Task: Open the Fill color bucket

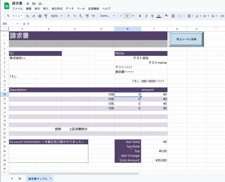Action: (x=167, y=16)
